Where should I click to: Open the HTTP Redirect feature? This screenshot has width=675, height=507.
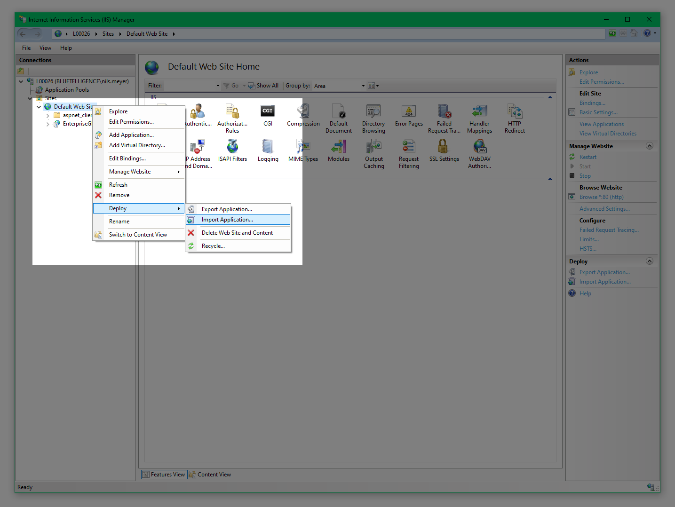[514, 119]
